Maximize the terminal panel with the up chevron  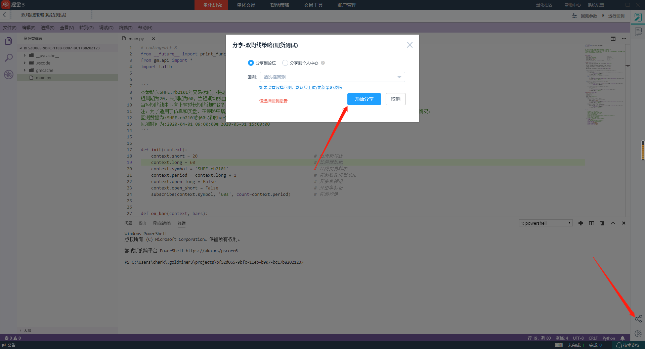(613, 223)
